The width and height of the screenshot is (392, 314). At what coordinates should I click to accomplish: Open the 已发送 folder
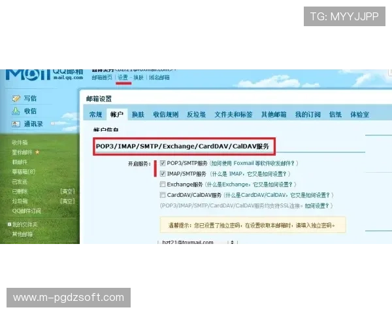[x=20, y=182]
